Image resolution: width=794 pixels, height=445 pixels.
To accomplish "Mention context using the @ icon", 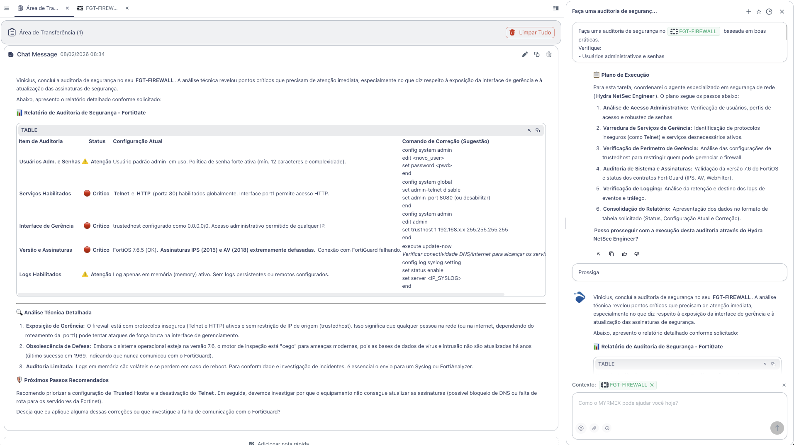I will click(x=581, y=428).
